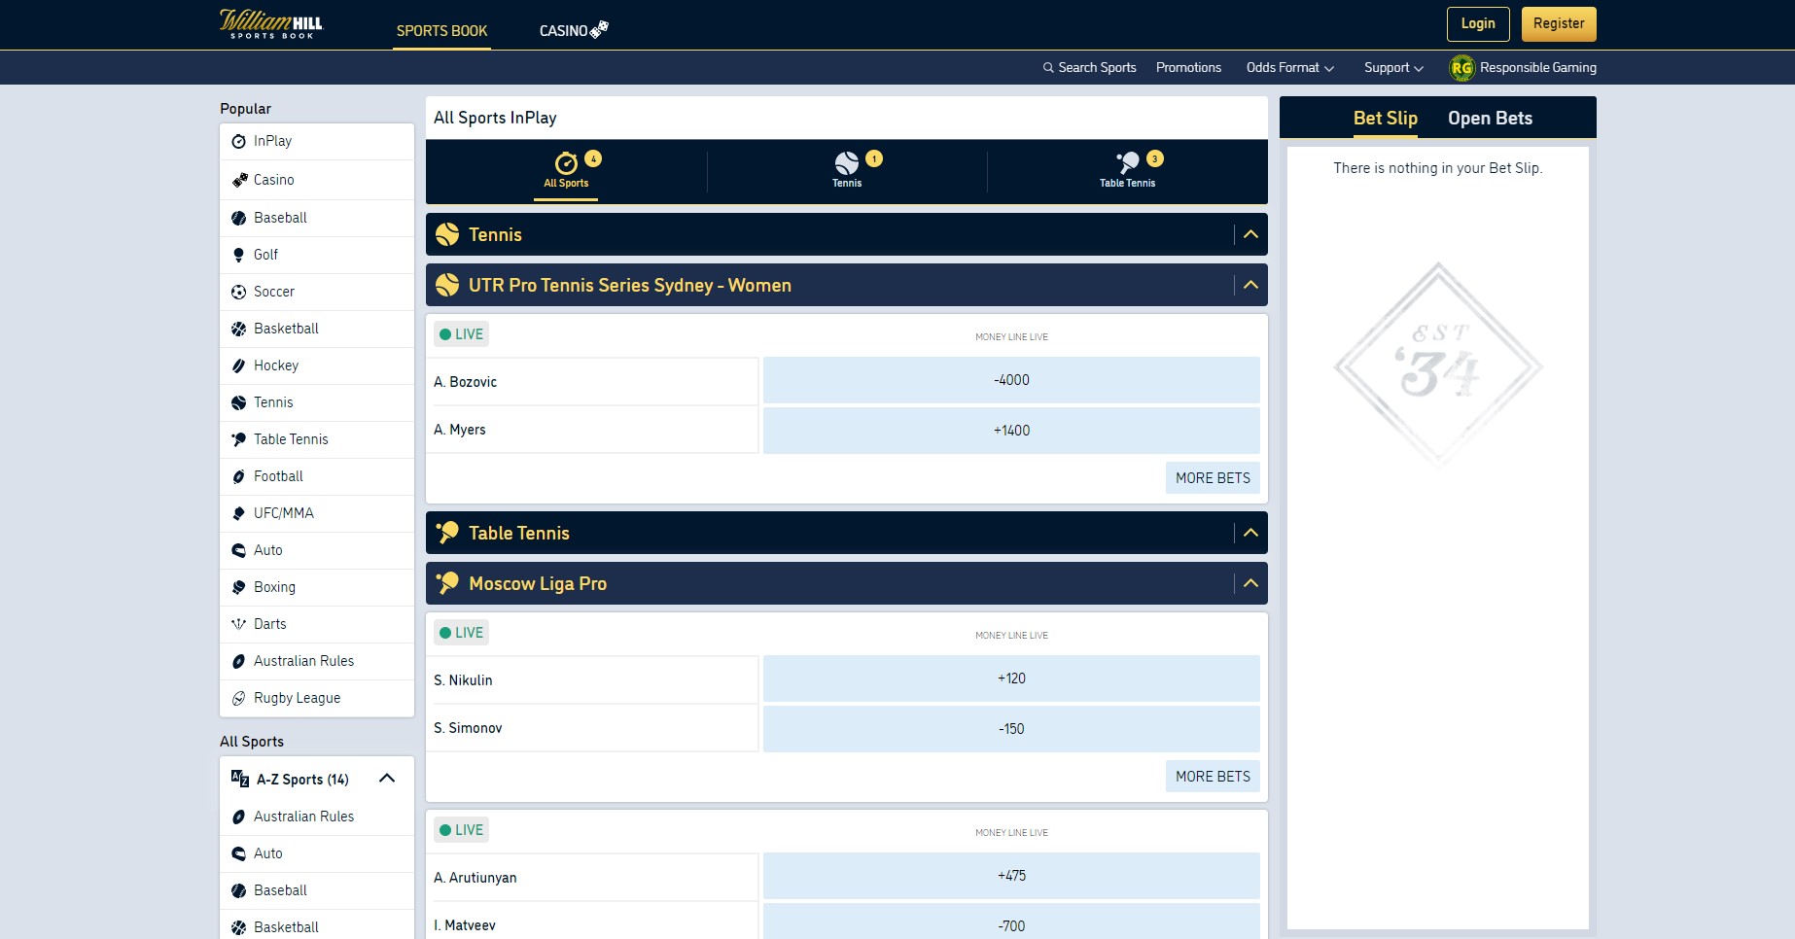Image resolution: width=1795 pixels, height=939 pixels.
Task: Select the Tennis in-play filter tab
Action: tap(847, 171)
